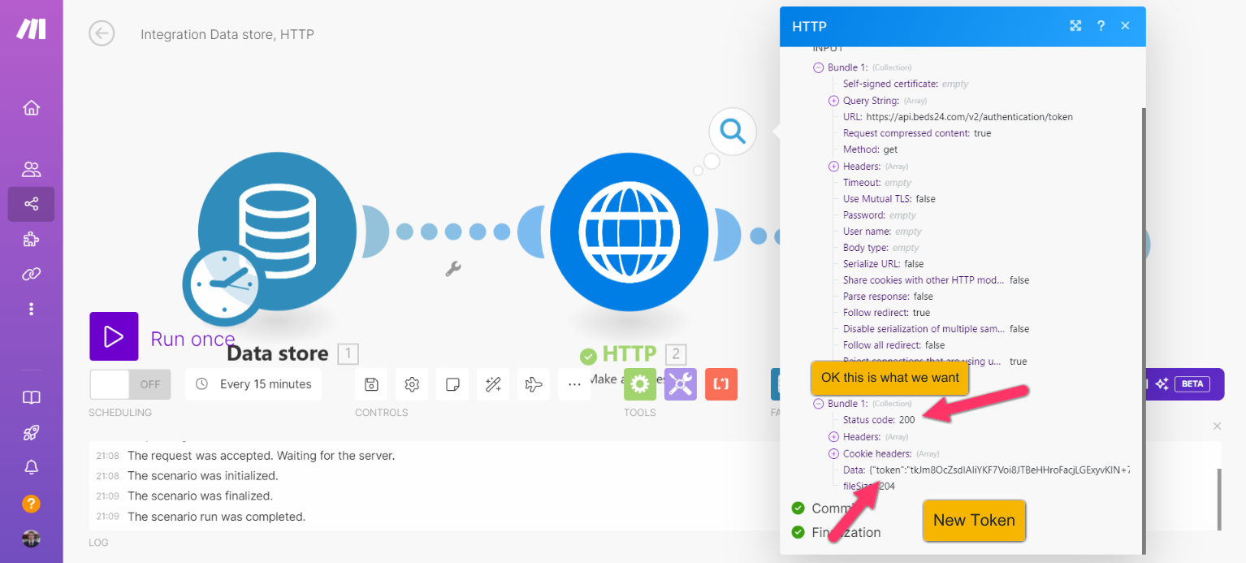Click the AI BETA button
Viewport: 1246px width, 563px height.
click(x=1184, y=384)
